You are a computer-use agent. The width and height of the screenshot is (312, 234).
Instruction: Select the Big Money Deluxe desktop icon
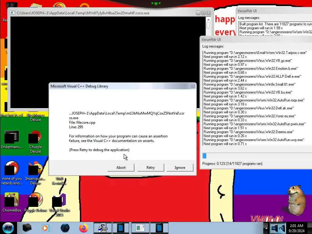(x=35, y=117)
